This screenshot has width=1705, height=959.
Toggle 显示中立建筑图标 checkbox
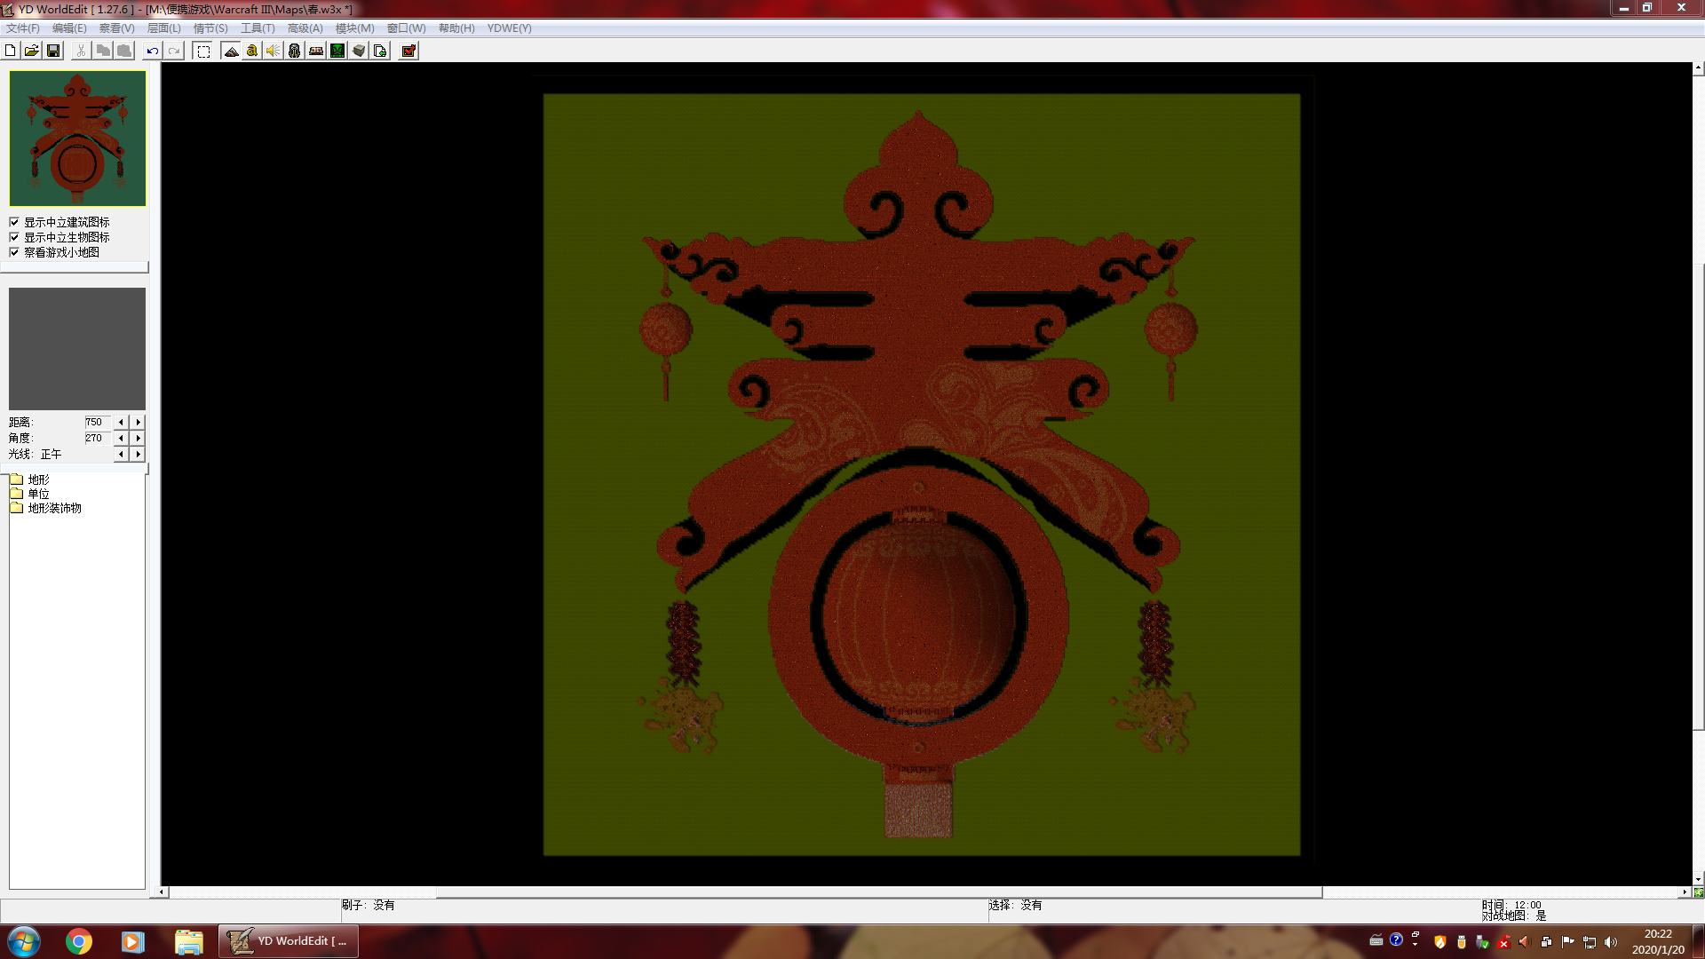[14, 222]
